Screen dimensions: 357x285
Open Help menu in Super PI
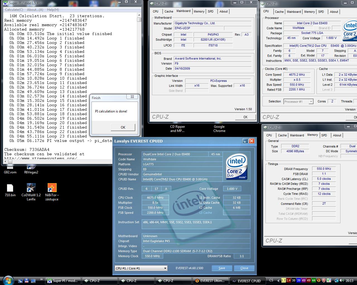click(53, 9)
